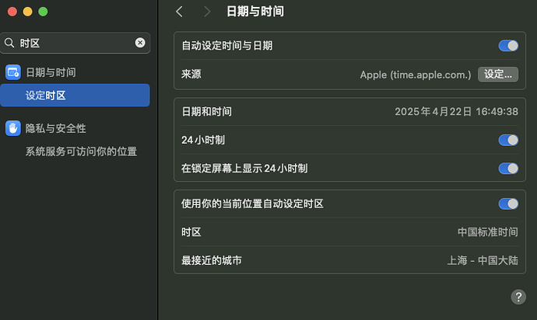Toggle 在锁定屏幕上显示24小时制 switch
This screenshot has height=320, width=537.
coord(508,169)
